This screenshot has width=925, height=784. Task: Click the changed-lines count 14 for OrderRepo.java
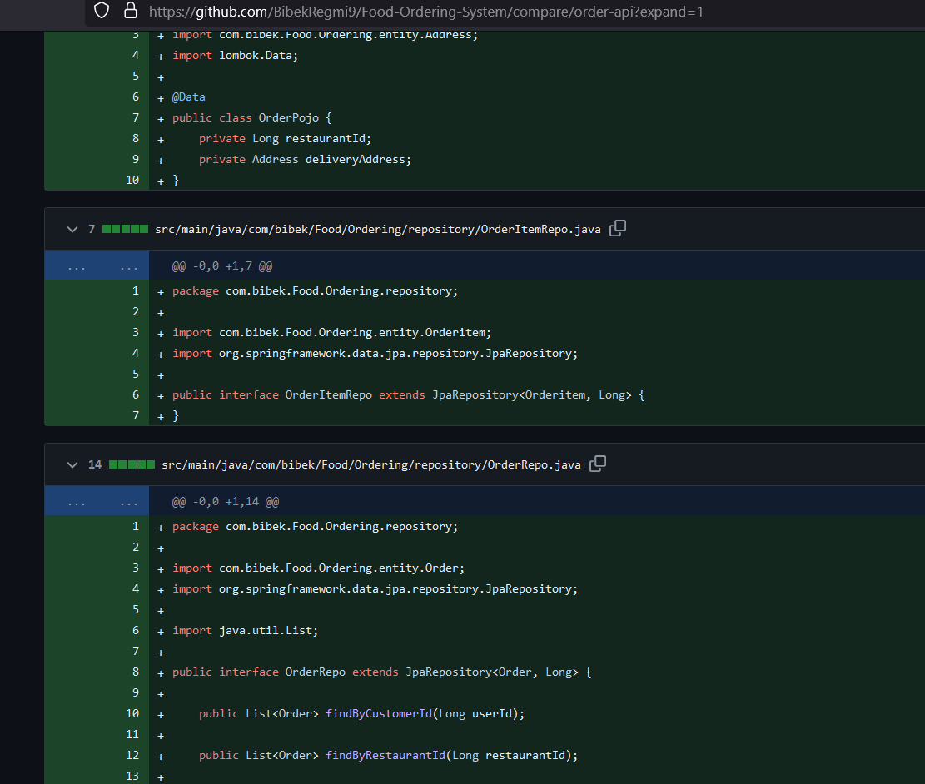(x=95, y=465)
